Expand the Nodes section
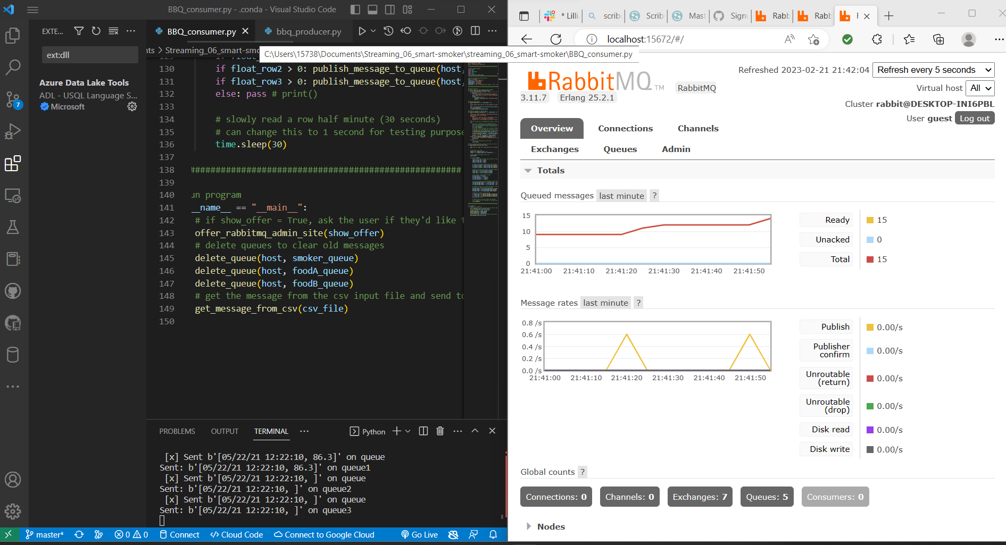The image size is (1006, 545). pyautogui.click(x=551, y=526)
